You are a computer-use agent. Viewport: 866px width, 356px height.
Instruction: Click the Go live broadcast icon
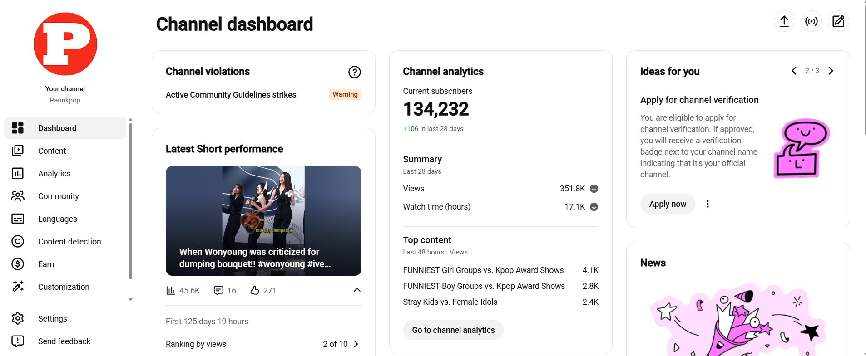tap(812, 21)
